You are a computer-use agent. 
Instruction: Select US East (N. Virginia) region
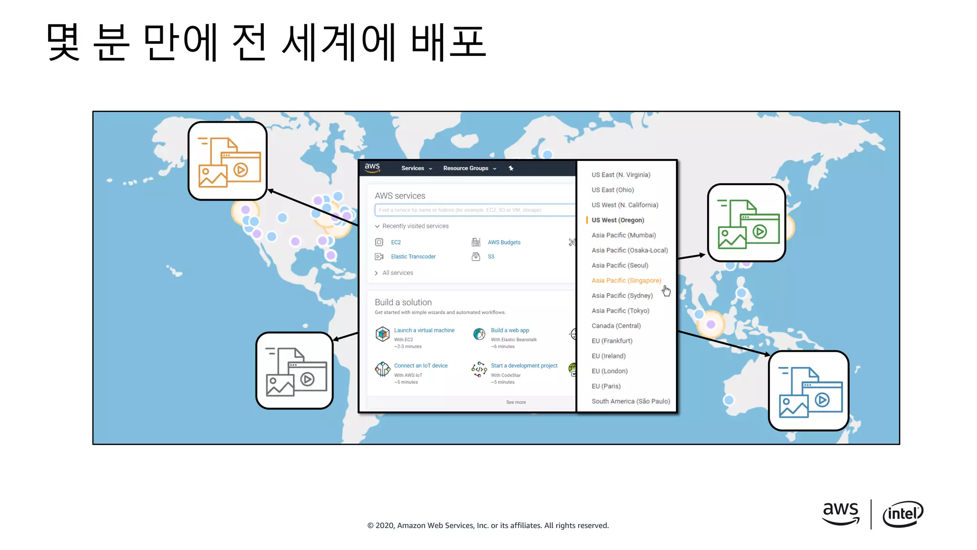(621, 175)
